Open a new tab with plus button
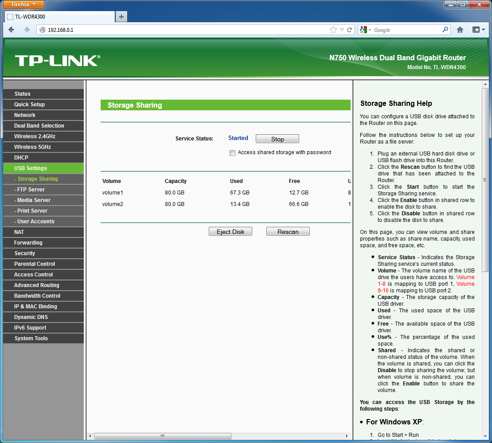The image size is (492, 443). (121, 17)
